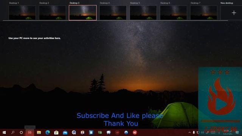Open File Explorer from the taskbar

point(39,133)
